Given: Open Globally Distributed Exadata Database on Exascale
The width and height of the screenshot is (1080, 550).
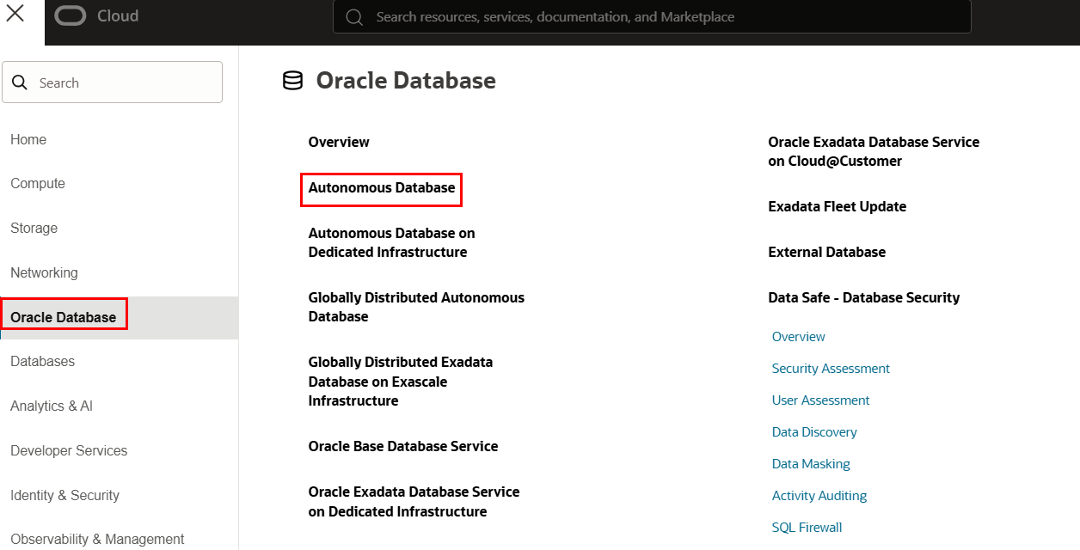Looking at the screenshot, I should [401, 382].
